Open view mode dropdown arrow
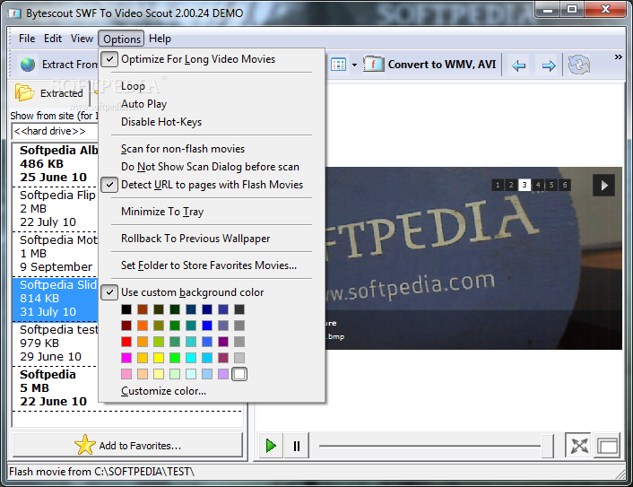Image resolution: width=633 pixels, height=487 pixels. [354, 65]
